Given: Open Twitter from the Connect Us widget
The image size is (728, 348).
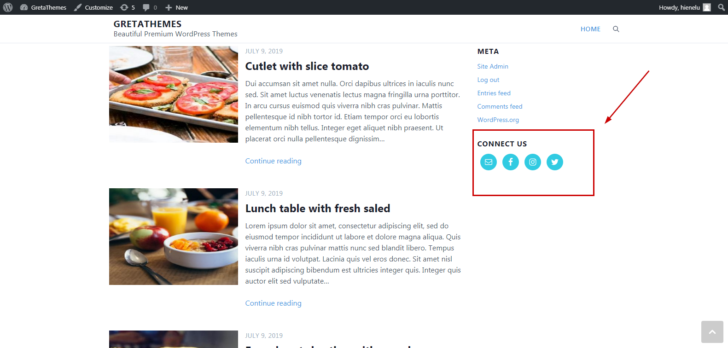Looking at the screenshot, I should click(554, 162).
